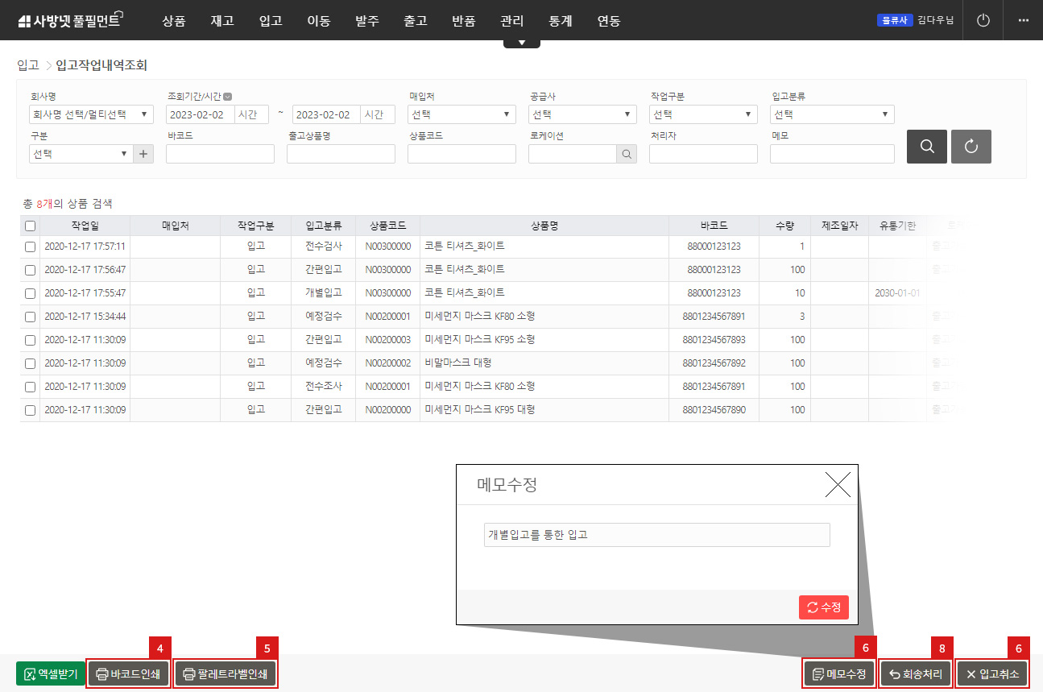
Task: Click the 입고취소 button
Action: [x=992, y=673]
